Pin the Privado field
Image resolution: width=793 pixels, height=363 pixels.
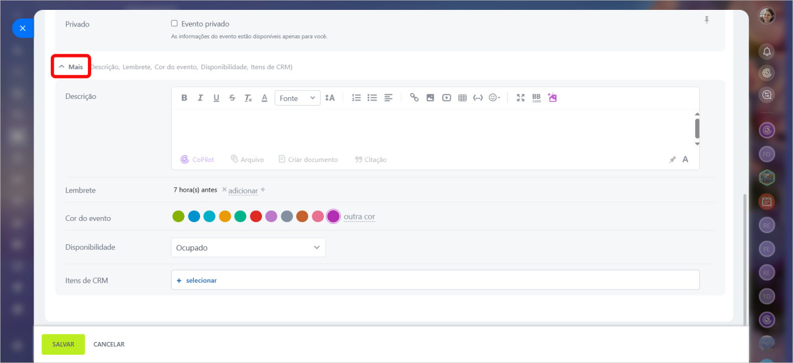(x=707, y=20)
